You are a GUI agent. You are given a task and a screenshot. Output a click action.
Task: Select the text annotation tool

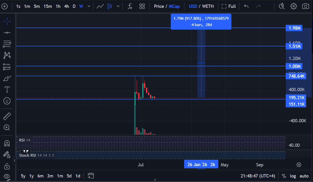coord(7,89)
